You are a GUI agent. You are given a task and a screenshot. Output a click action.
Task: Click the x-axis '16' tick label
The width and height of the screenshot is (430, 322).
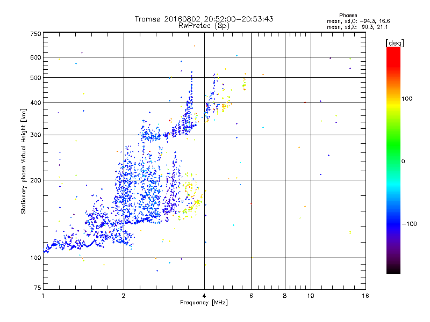tap(365, 296)
